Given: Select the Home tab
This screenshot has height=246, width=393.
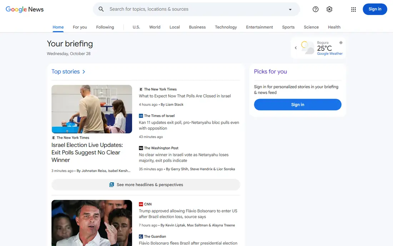Looking at the screenshot, I should (x=58, y=27).
